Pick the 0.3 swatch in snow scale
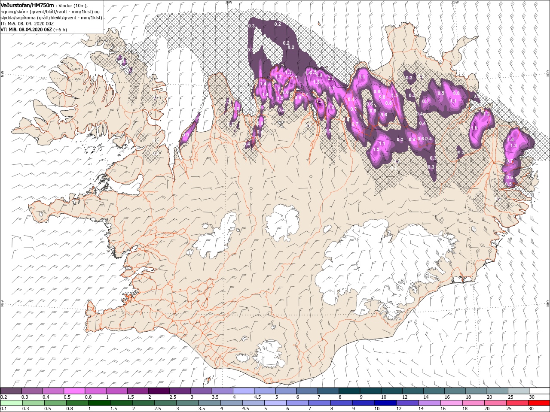This screenshot has width=550, height=412. (x=32, y=391)
